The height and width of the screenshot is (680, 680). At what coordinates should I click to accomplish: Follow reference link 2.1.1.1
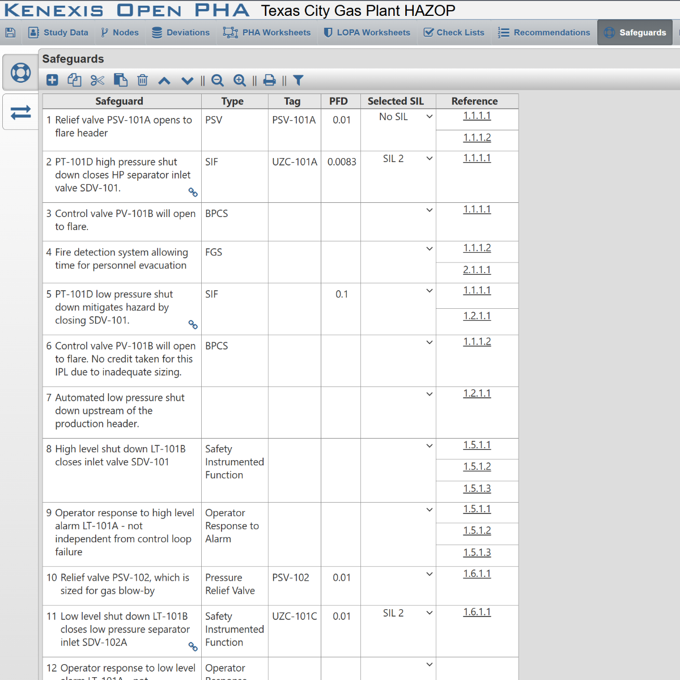(477, 270)
